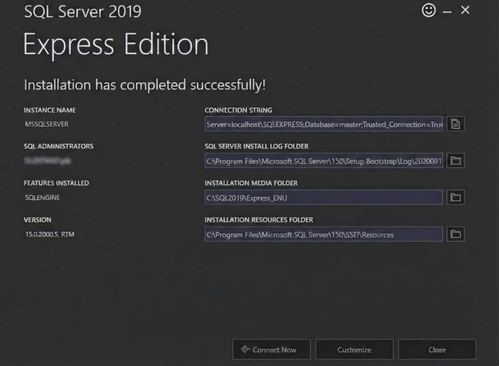Copy the connection string to clipboard

pos(455,124)
